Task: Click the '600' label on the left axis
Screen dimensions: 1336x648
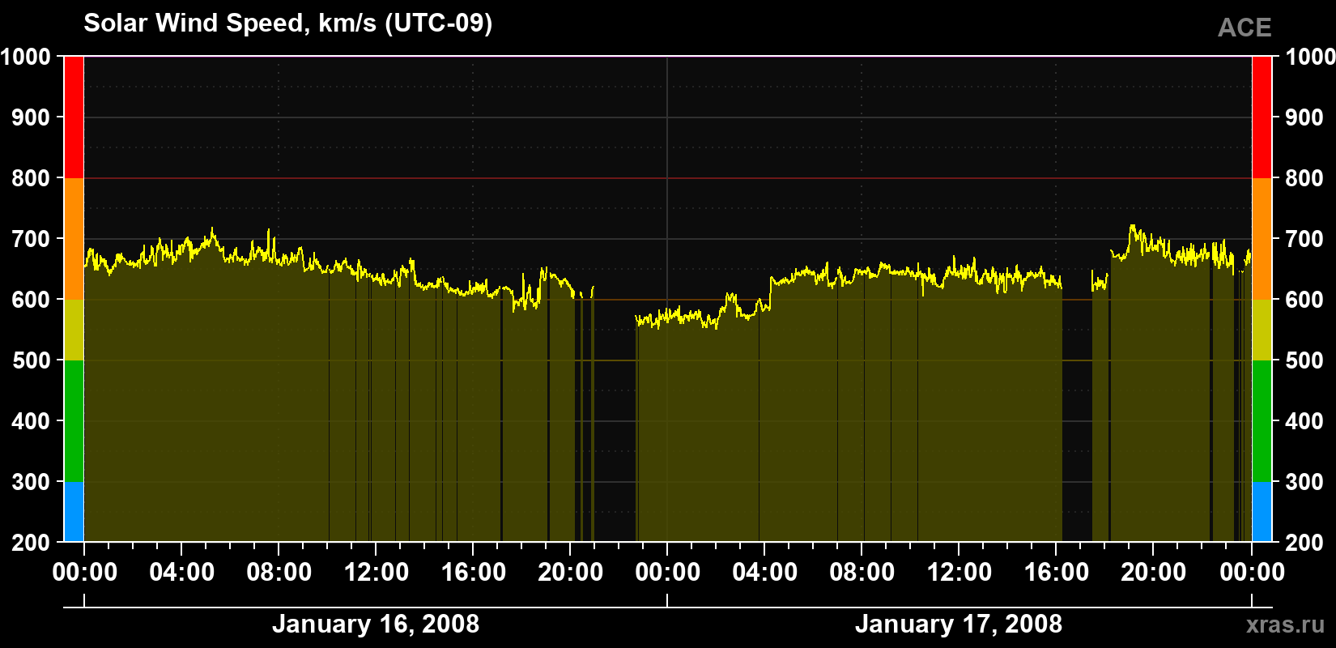Action: click(31, 300)
